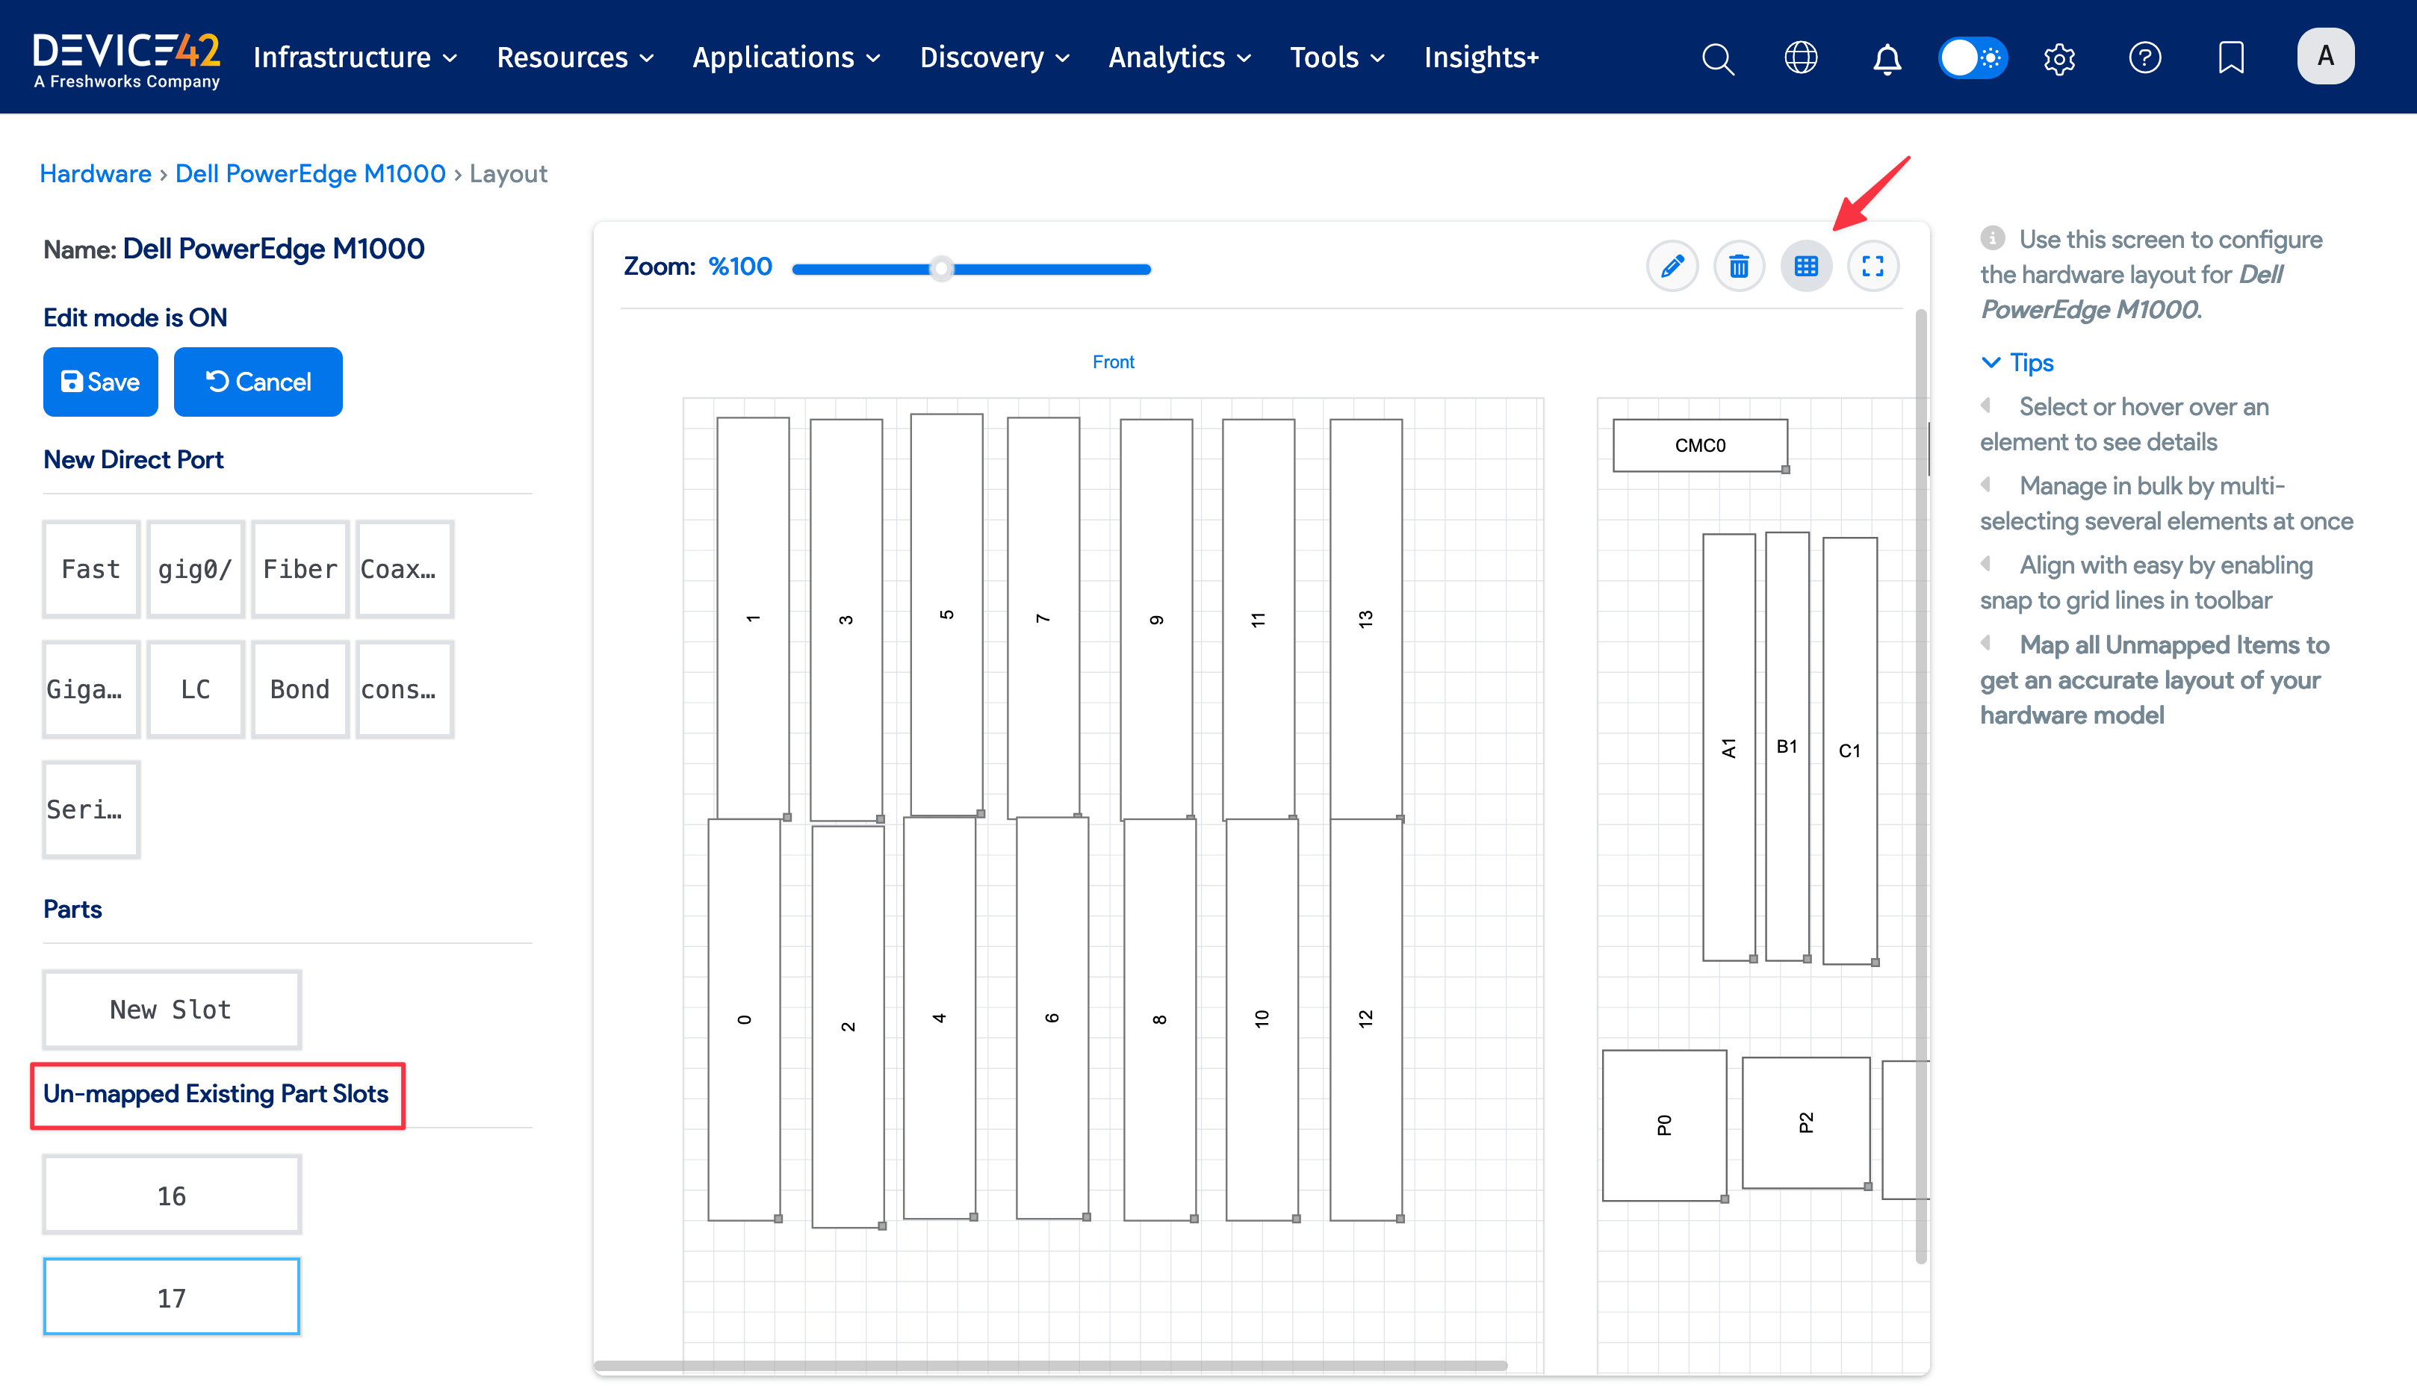The image size is (2417, 1386).
Task: Toggle the snap-to-grid icon in toolbar
Action: point(1806,267)
